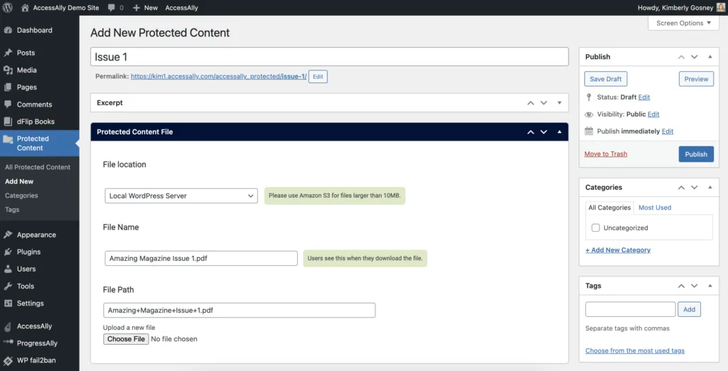The height and width of the screenshot is (371, 728).
Task: Move Protected Content File panel up
Action: [x=530, y=132]
